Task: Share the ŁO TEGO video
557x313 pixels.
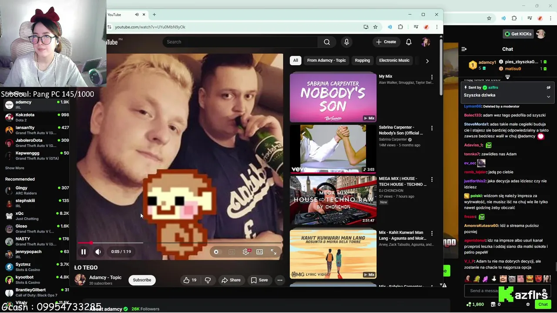Action: click(231, 280)
